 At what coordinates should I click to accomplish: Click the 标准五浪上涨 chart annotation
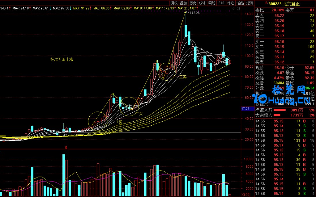(62, 60)
